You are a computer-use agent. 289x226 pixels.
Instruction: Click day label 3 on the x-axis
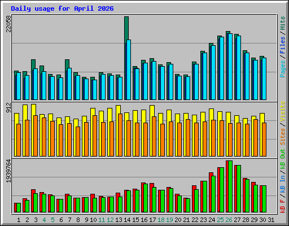[36, 220]
